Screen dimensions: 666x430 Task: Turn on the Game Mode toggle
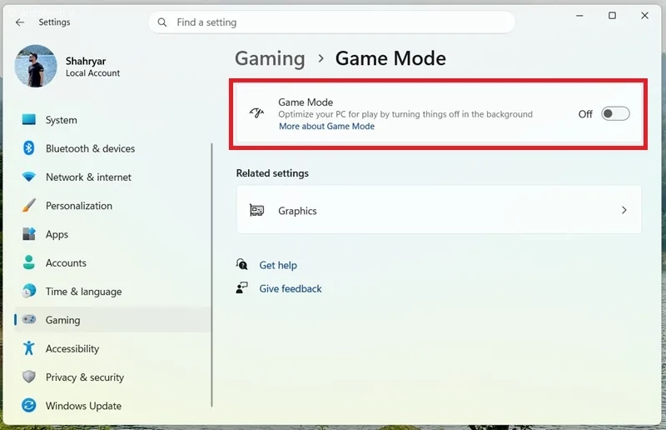click(x=615, y=113)
